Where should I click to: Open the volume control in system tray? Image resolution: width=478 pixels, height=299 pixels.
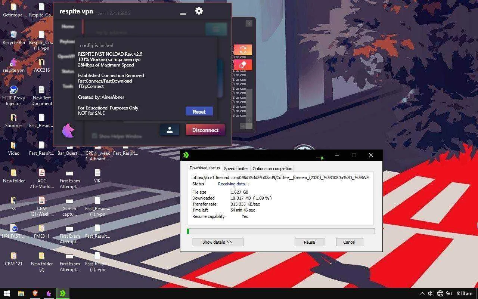pyautogui.click(x=431, y=293)
